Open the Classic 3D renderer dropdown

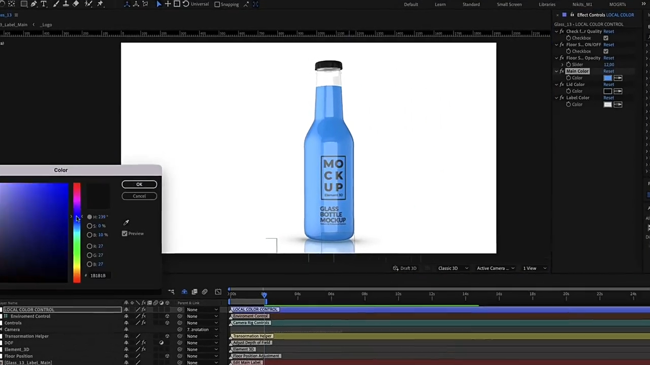point(453,268)
